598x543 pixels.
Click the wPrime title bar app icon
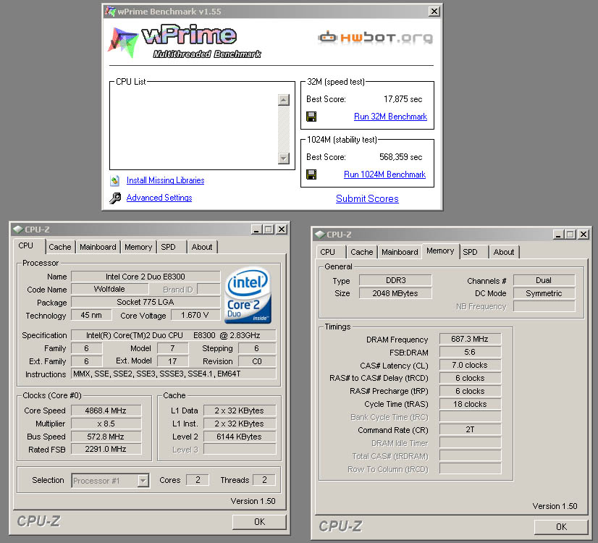[x=110, y=12]
